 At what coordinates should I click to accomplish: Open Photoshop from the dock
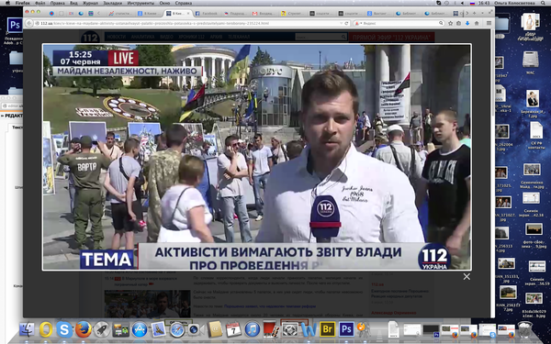coord(346,329)
